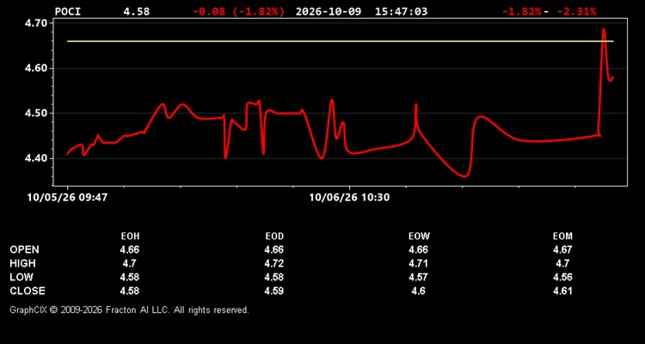Click the EOM OPEN cell 4.67

pyautogui.click(x=562, y=249)
